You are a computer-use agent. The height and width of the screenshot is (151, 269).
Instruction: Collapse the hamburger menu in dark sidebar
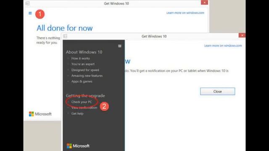coord(120,46)
